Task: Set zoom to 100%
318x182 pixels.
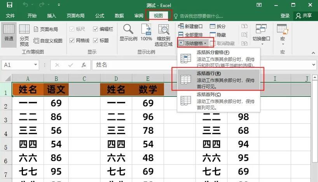Action: click(x=146, y=32)
